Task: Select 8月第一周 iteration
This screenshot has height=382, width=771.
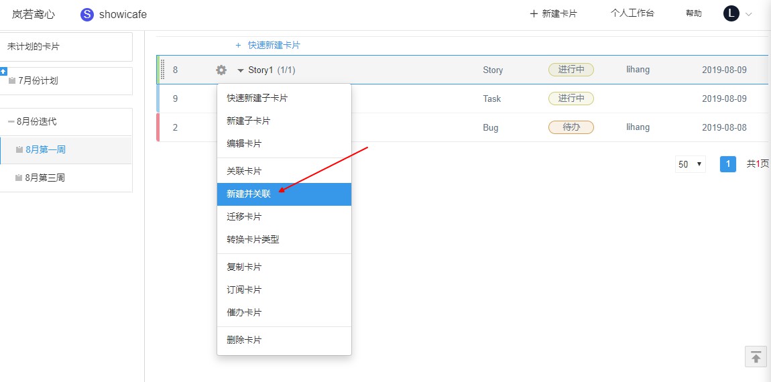Action: click(x=66, y=150)
